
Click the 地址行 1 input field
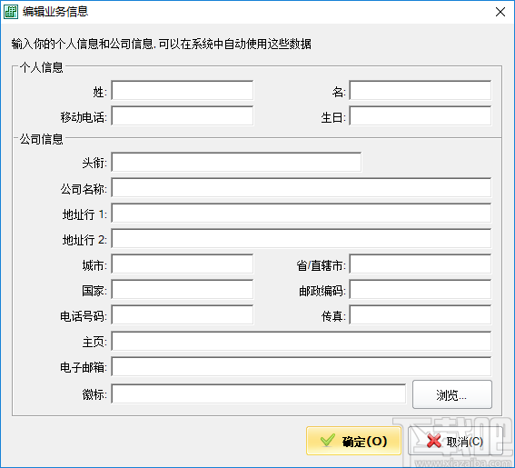pos(302,213)
